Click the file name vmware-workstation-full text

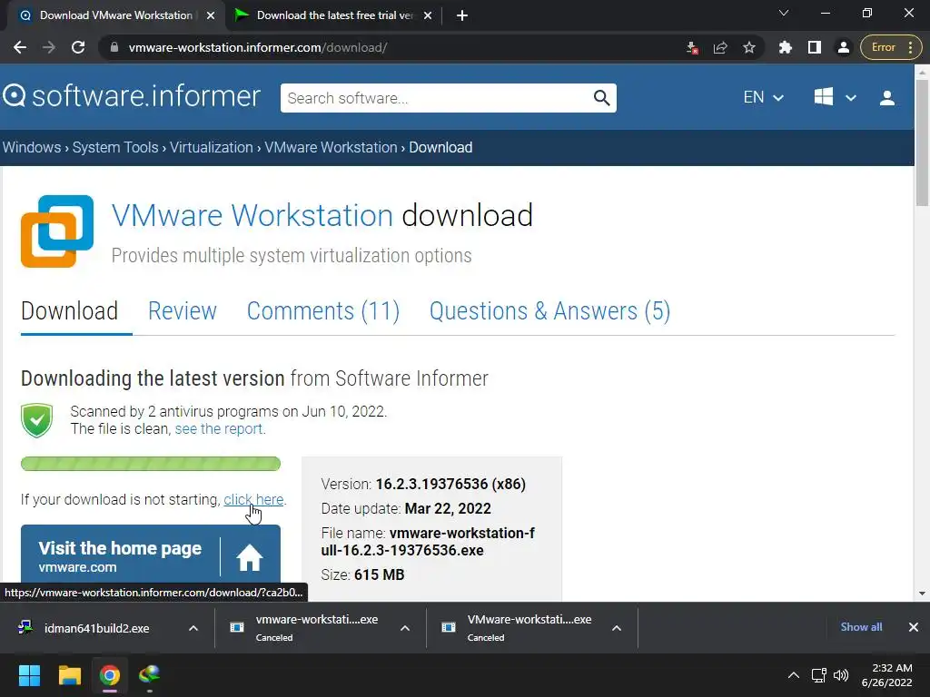pos(428,542)
